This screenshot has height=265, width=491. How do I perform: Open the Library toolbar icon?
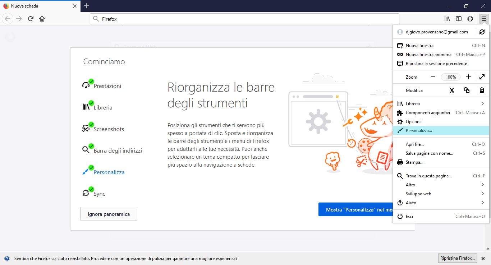tap(447, 19)
